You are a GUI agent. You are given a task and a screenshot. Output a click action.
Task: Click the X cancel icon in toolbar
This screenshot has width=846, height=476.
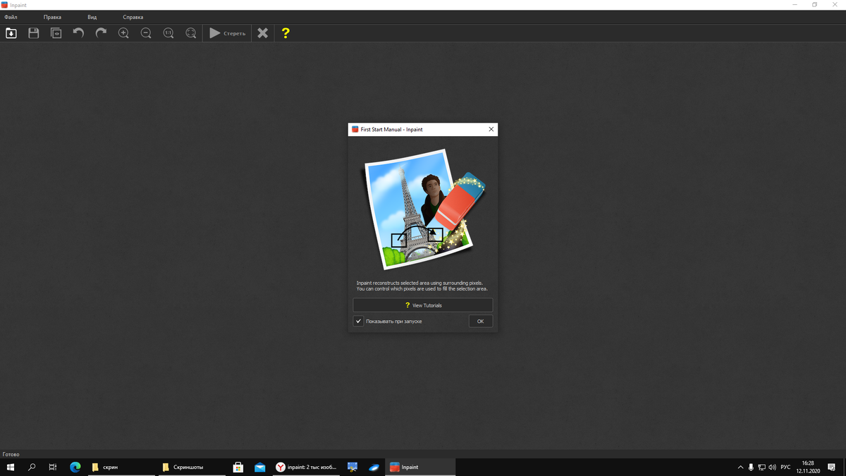click(262, 33)
